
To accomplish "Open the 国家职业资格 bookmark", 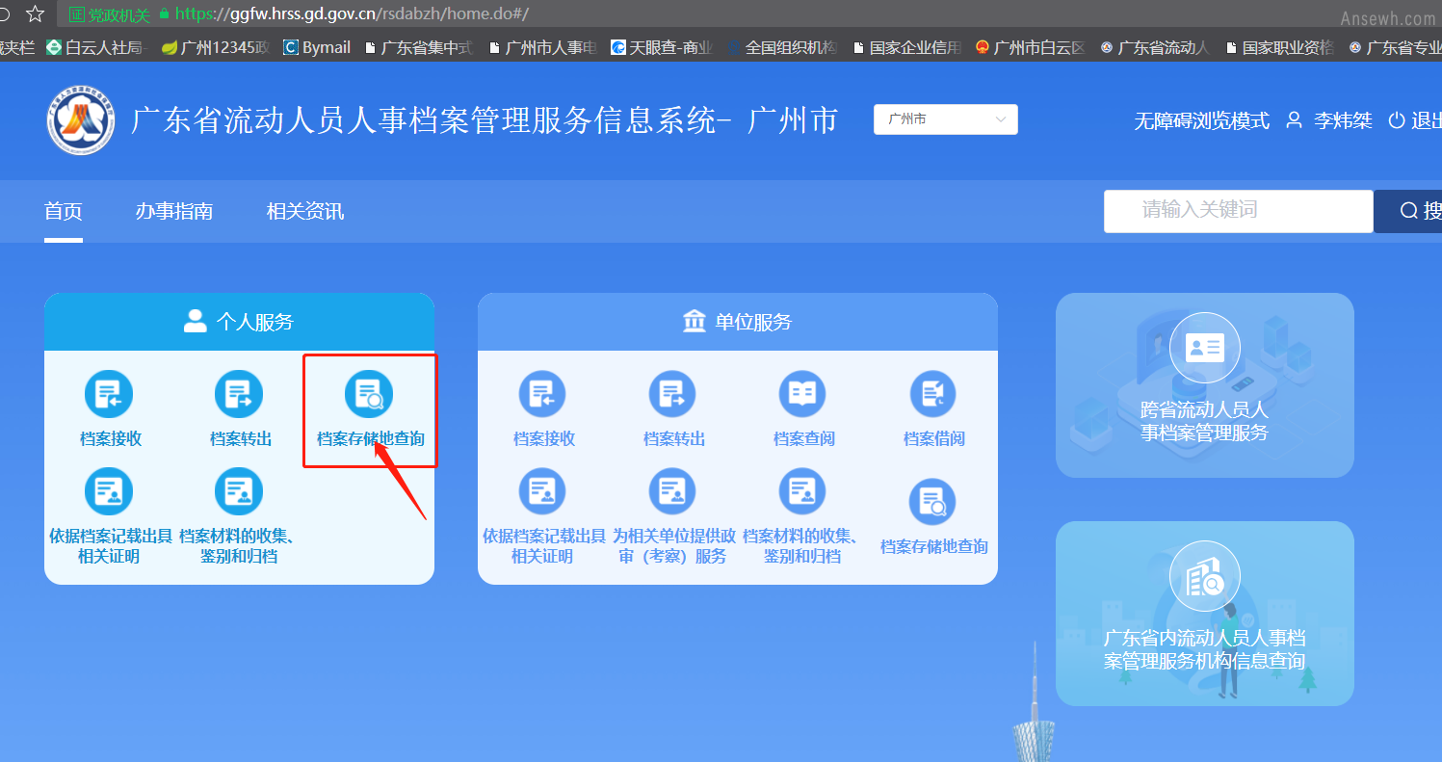I will [1280, 47].
